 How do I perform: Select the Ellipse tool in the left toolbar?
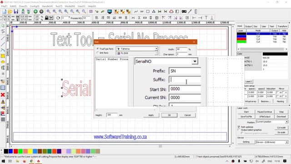click(x=3, y=62)
